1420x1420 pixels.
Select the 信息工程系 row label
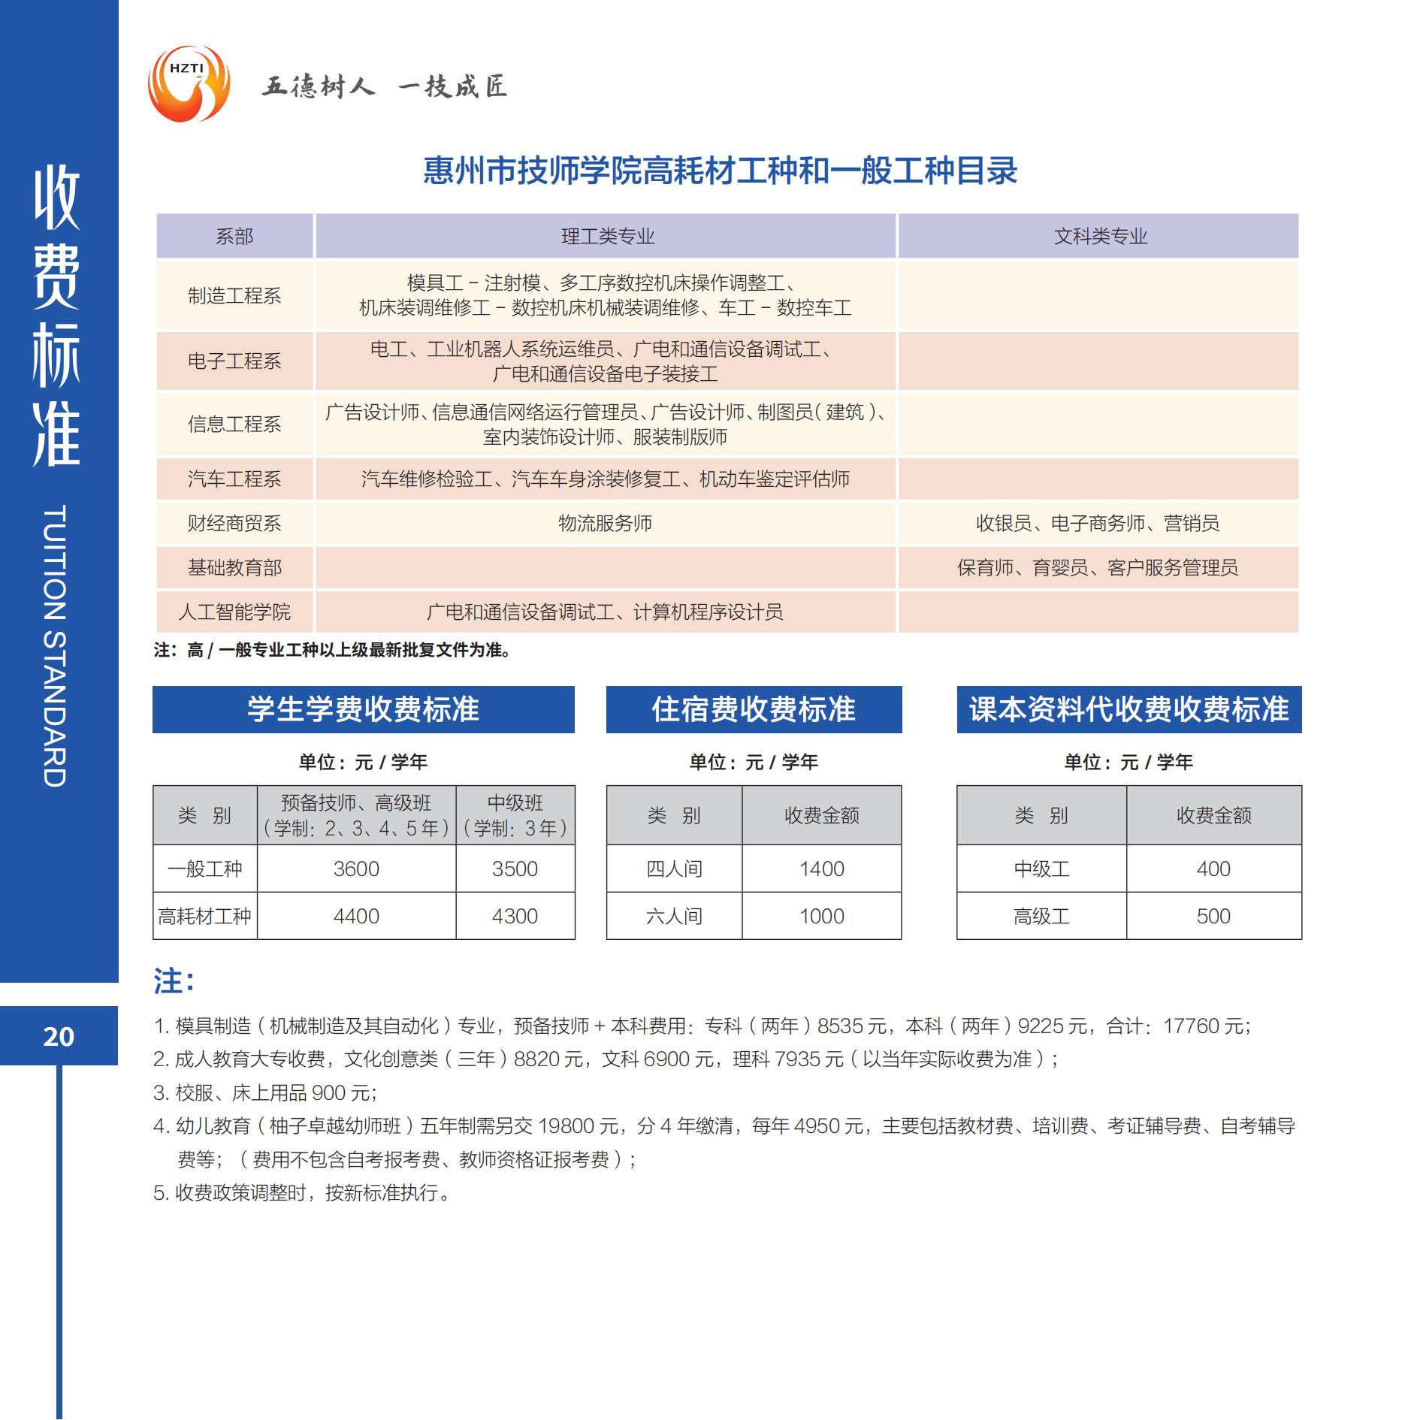[x=234, y=424]
